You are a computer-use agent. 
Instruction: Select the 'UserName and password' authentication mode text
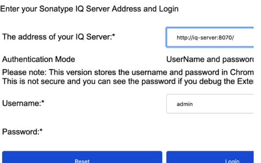pyautogui.click(x=210, y=59)
